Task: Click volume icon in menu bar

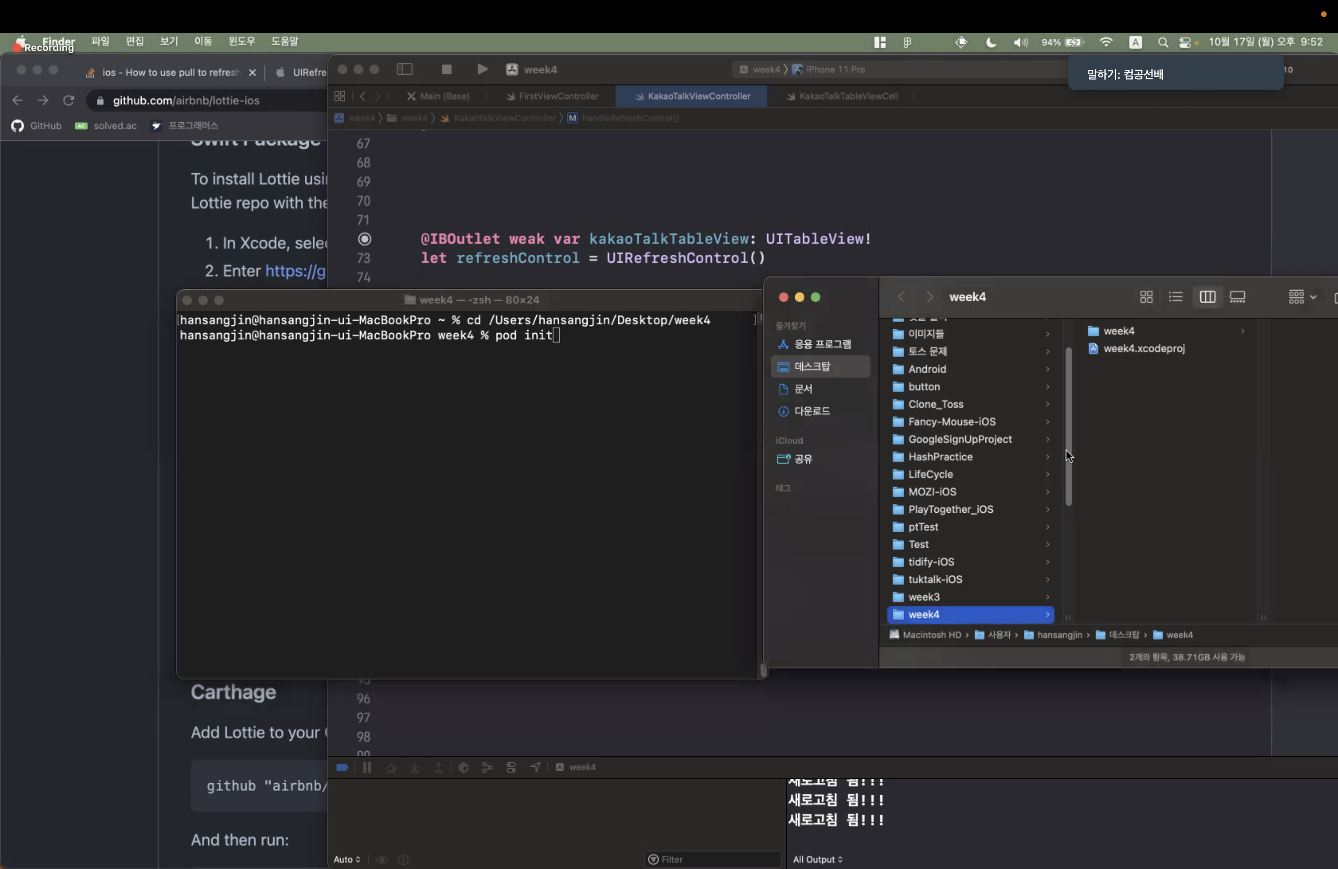Action: click(x=1020, y=42)
